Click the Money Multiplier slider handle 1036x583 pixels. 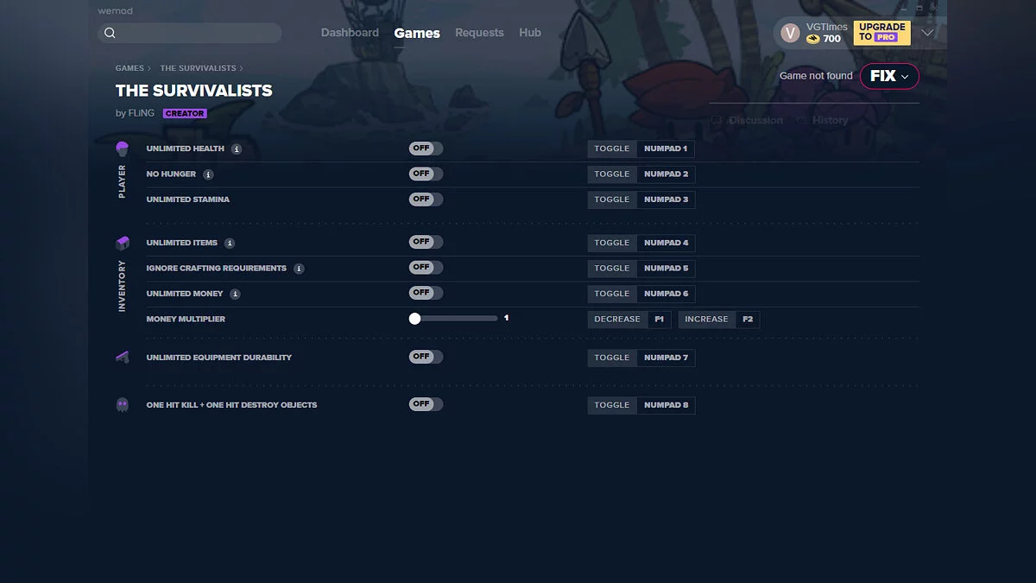tap(415, 319)
